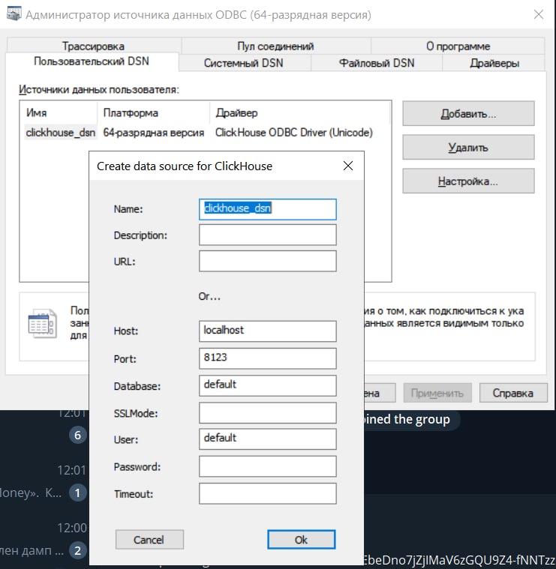Click the ClickHouse ODBC Driver (Unicode) cell
Screen dimensions: 556x569
point(294,133)
